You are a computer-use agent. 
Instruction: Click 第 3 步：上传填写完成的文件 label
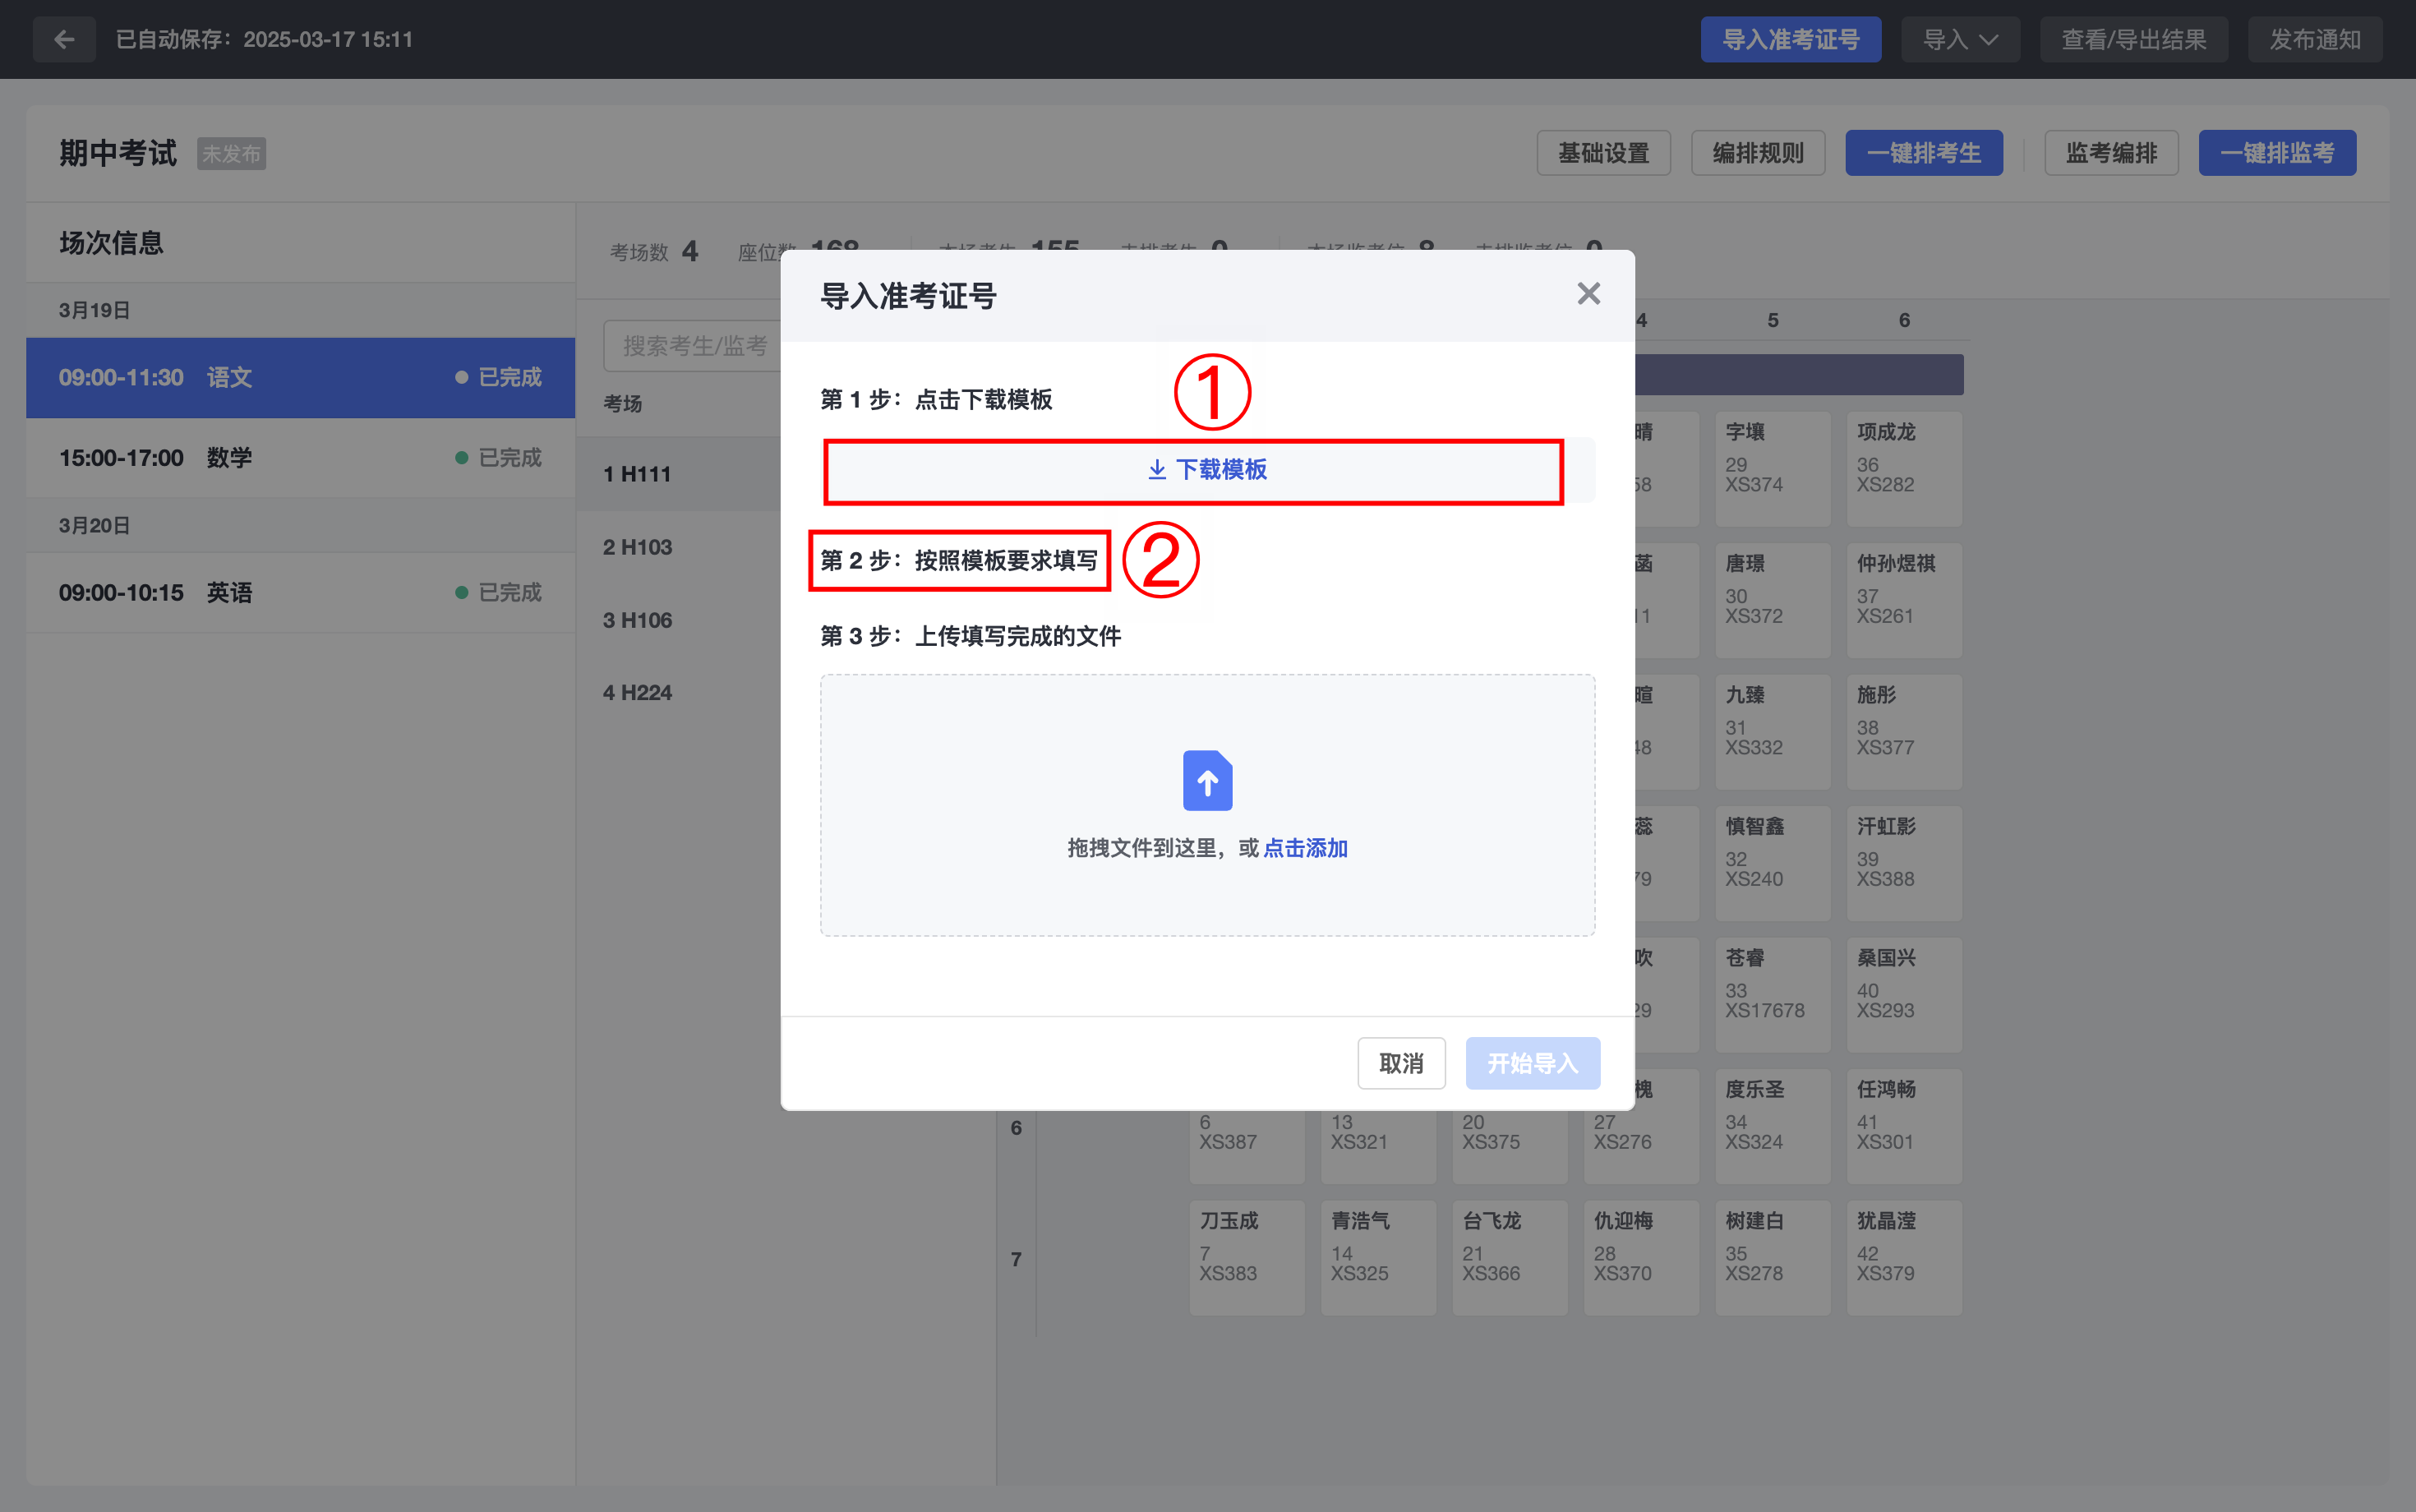pos(970,636)
